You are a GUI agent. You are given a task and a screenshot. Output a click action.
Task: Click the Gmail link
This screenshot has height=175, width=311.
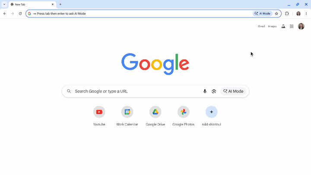(x=261, y=26)
